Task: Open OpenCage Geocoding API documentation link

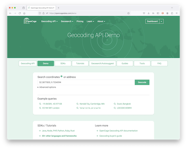Action: point(119,131)
